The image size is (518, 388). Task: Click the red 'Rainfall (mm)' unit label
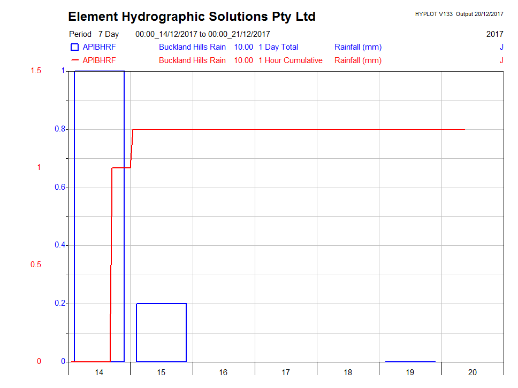[358, 60]
